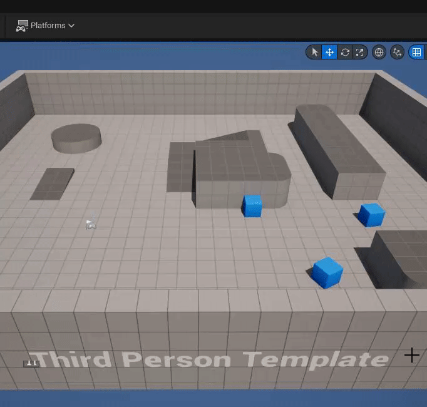Select the Player Start actor icon
Viewport: 427px width, 407px height.
pyautogui.click(x=91, y=224)
